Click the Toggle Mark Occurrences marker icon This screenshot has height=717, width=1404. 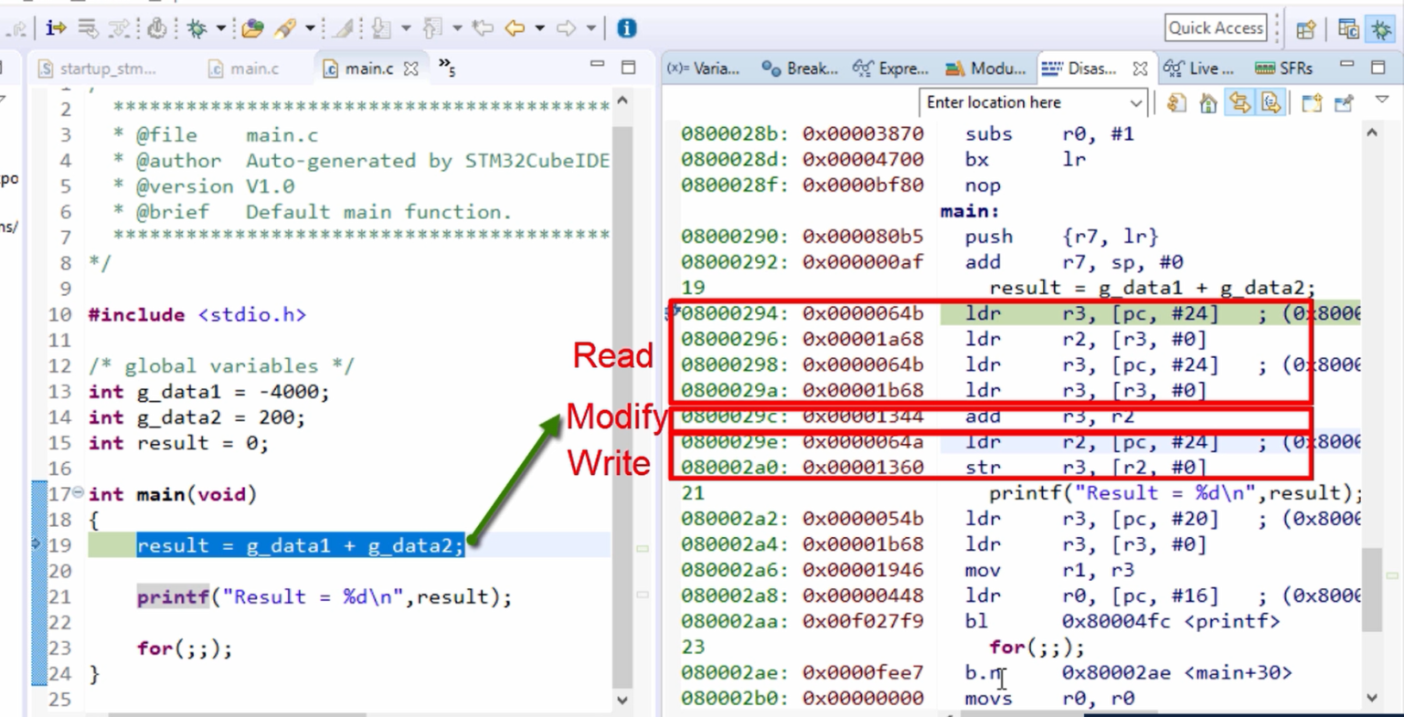344,28
